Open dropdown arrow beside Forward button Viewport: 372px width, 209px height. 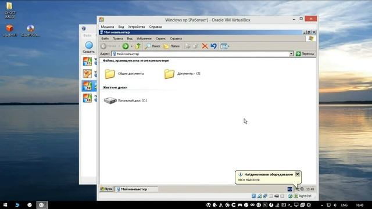[x=131, y=46]
